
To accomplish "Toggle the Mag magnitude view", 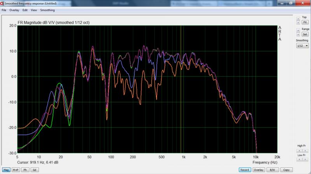I will [6, 170].
